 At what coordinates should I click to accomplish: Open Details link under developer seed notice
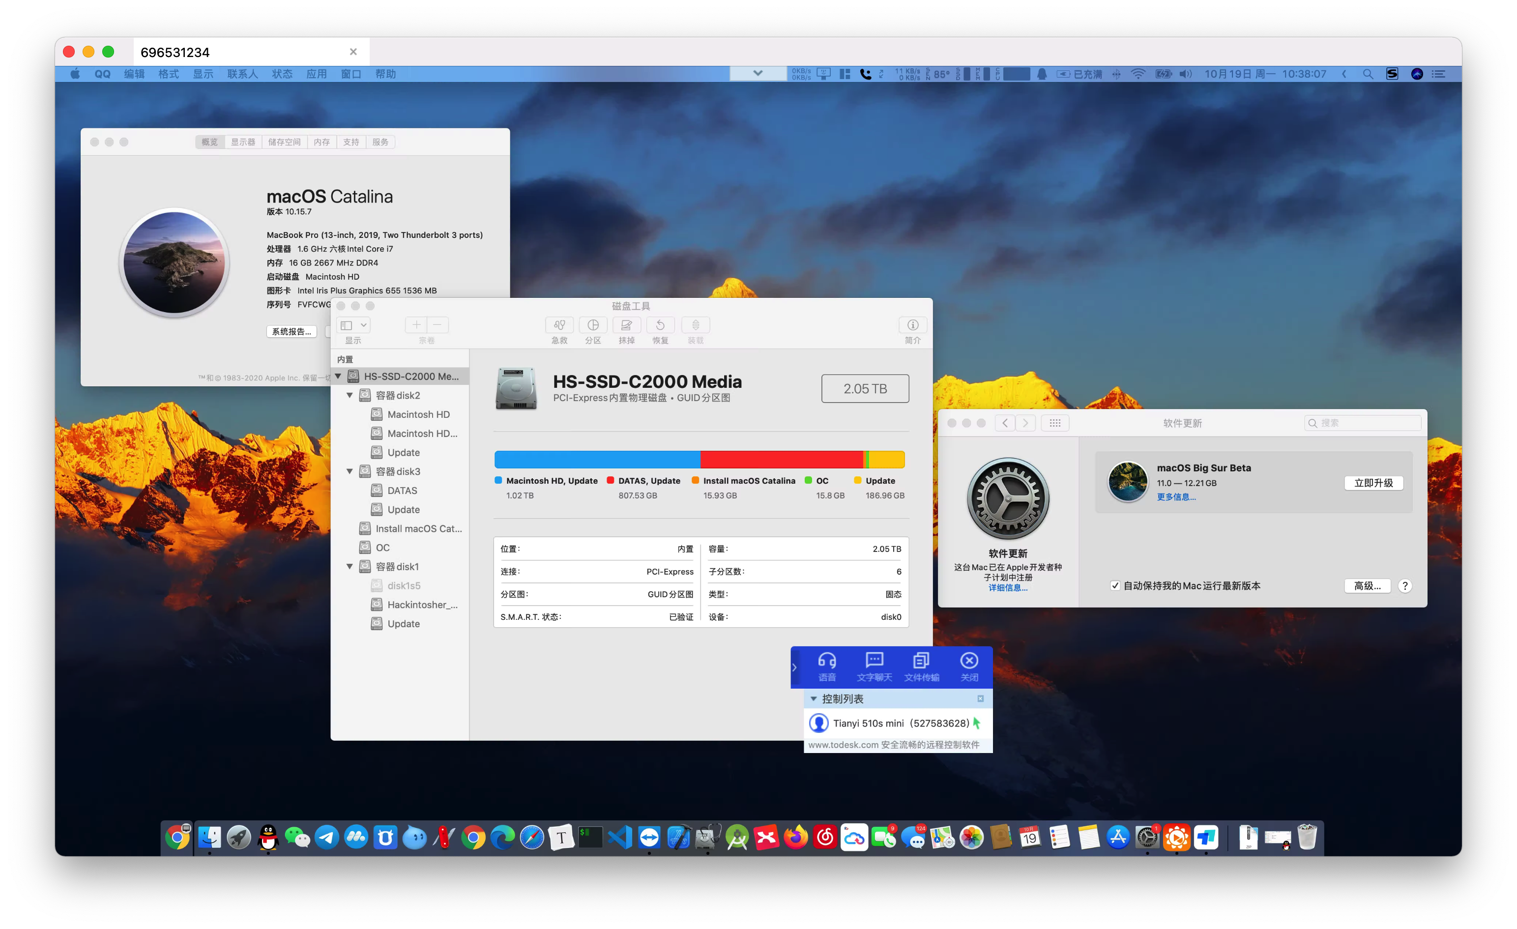pyautogui.click(x=1008, y=588)
